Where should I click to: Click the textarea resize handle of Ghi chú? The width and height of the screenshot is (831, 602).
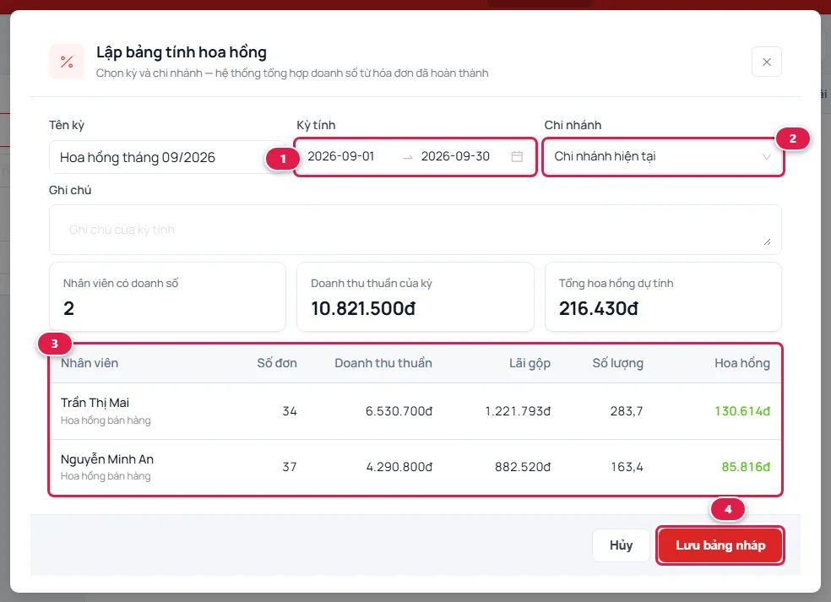point(767,241)
